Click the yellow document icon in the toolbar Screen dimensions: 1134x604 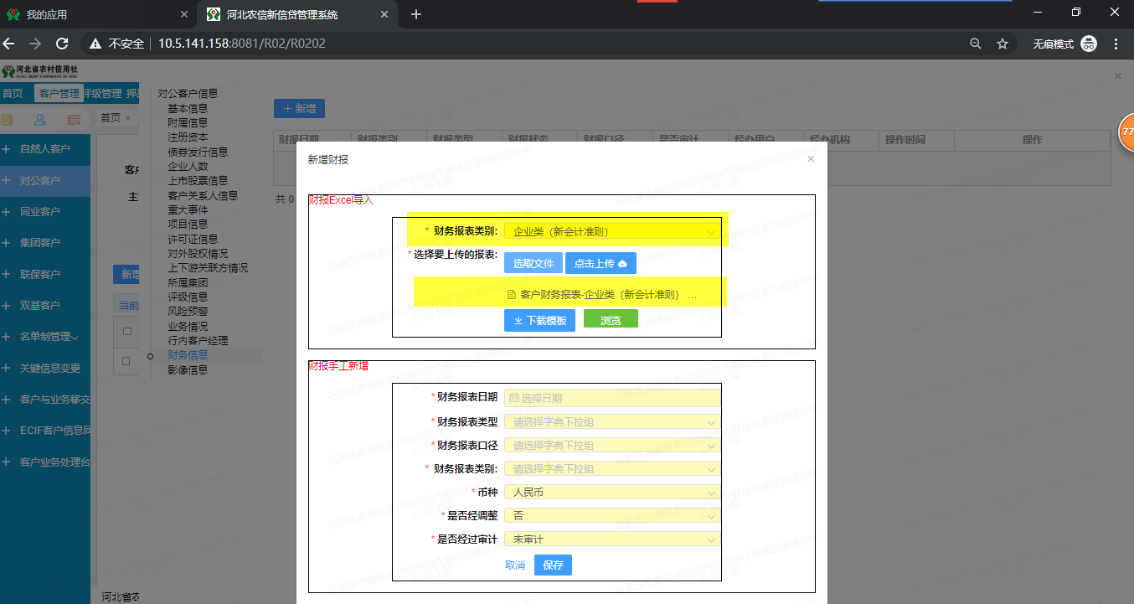tap(7, 119)
